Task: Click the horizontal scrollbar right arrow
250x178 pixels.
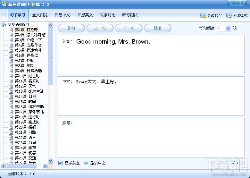Action: 45,166
